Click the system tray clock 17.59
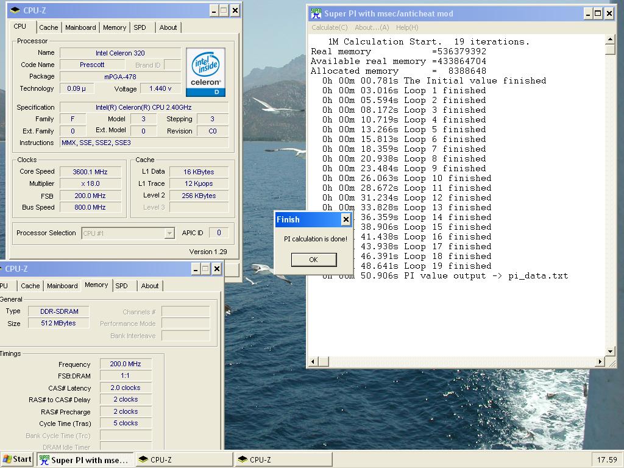 pos(606,459)
